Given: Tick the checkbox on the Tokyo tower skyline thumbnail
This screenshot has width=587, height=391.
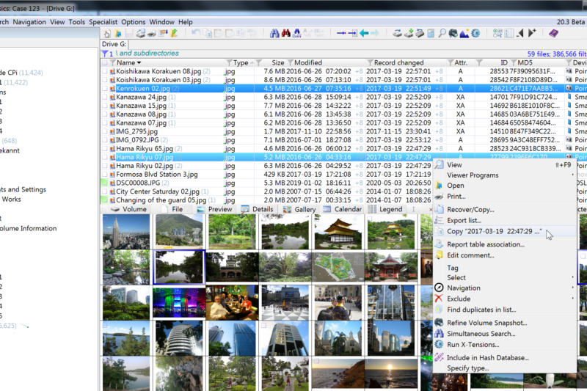Looking at the screenshot, I should pyautogui.click(x=105, y=217).
